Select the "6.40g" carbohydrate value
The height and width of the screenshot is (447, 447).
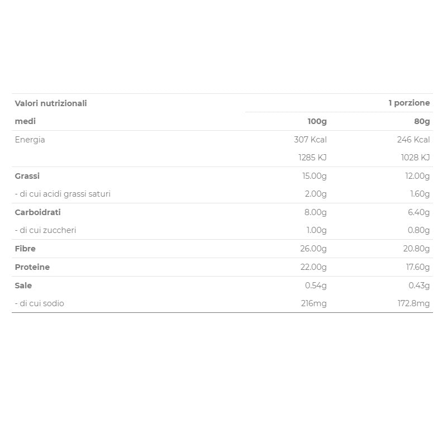click(419, 212)
